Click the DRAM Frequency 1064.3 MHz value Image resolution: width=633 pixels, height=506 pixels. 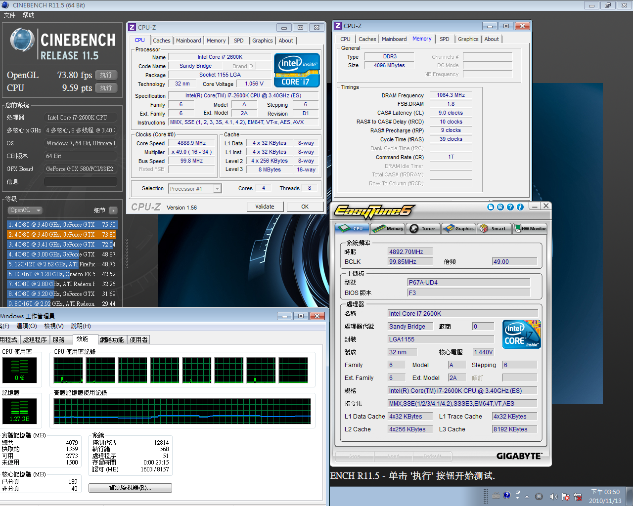(x=451, y=95)
